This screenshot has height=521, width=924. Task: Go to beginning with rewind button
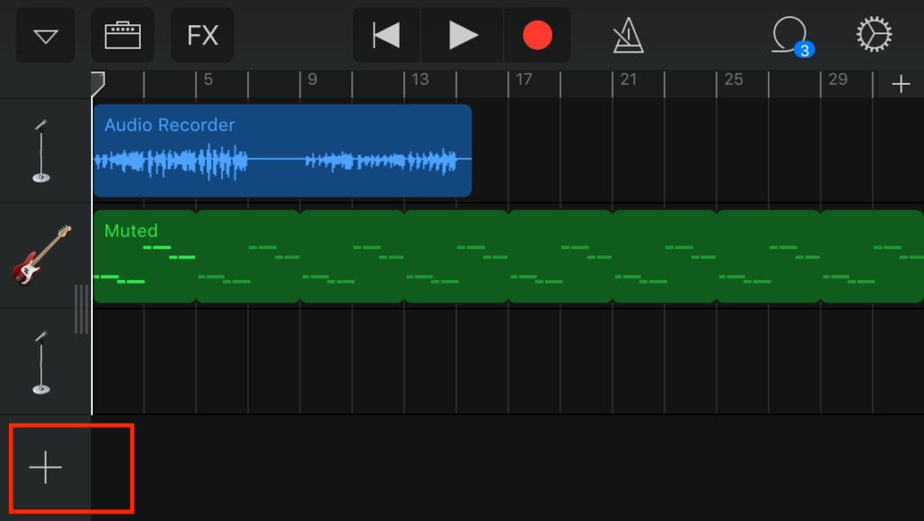coord(386,35)
